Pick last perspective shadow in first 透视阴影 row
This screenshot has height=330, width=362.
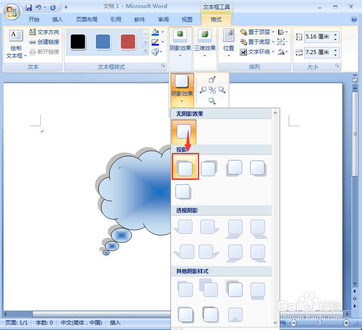(x=259, y=228)
